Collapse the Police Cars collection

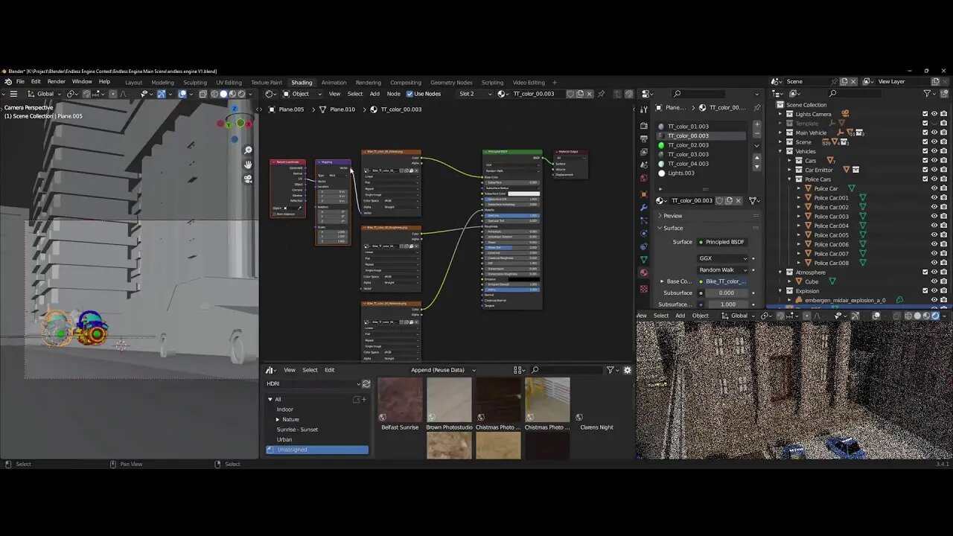click(789, 179)
